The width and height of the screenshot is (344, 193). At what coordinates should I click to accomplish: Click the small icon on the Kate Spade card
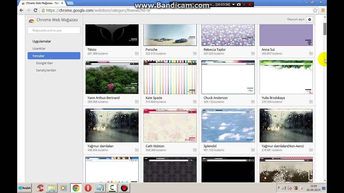pos(195,102)
